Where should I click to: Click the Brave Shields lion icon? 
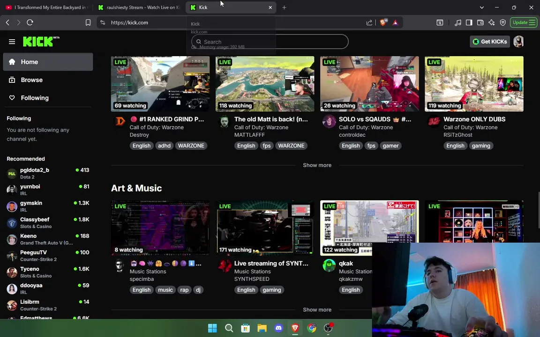(383, 22)
